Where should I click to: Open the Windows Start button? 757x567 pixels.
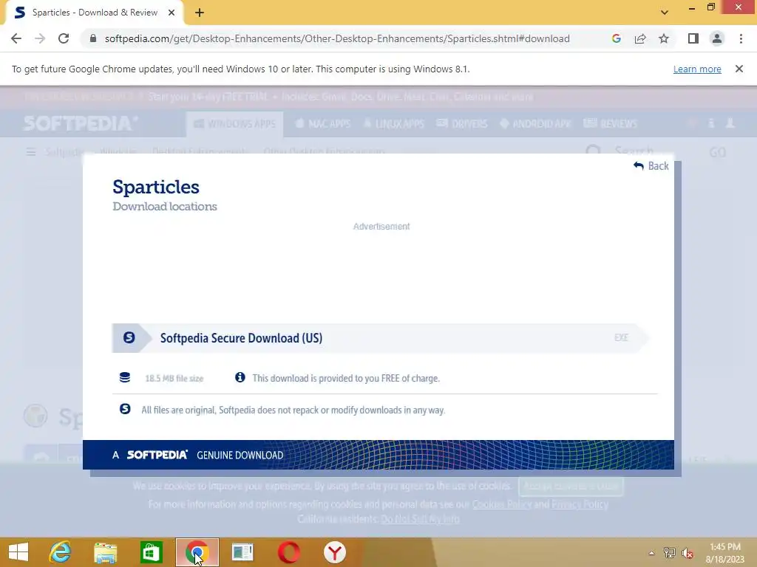(x=18, y=552)
